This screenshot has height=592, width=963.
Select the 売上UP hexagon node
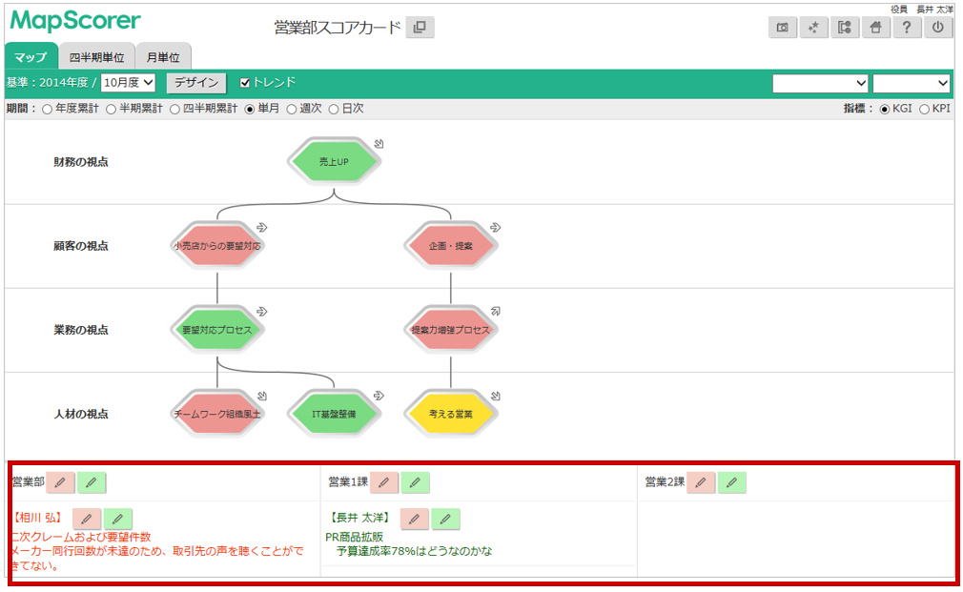pos(334,161)
